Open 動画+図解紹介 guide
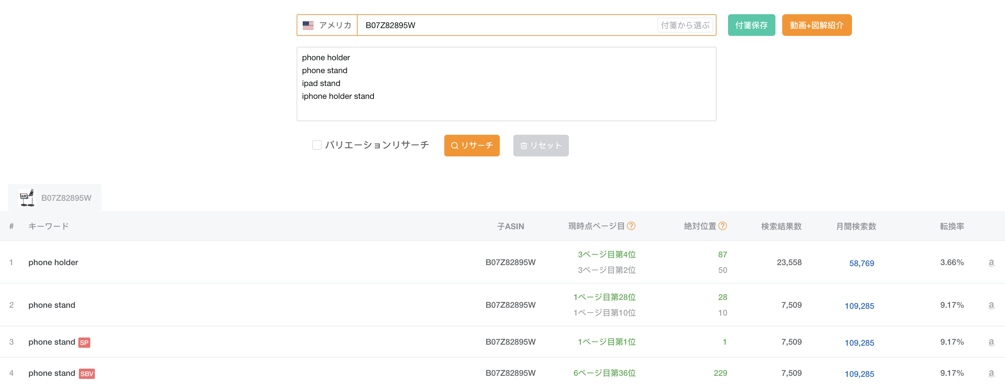The image size is (1005, 388). pos(817,25)
